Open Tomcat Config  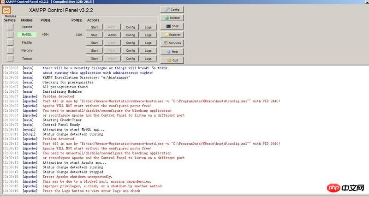[131, 59]
